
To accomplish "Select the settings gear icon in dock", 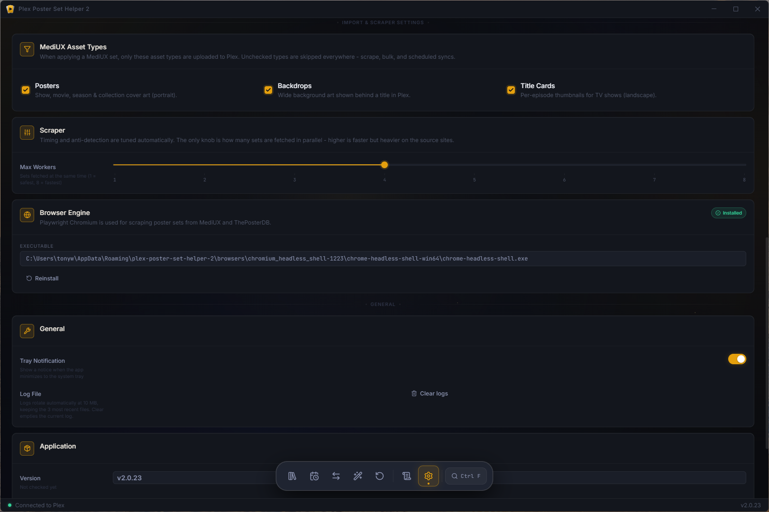I will [429, 476].
